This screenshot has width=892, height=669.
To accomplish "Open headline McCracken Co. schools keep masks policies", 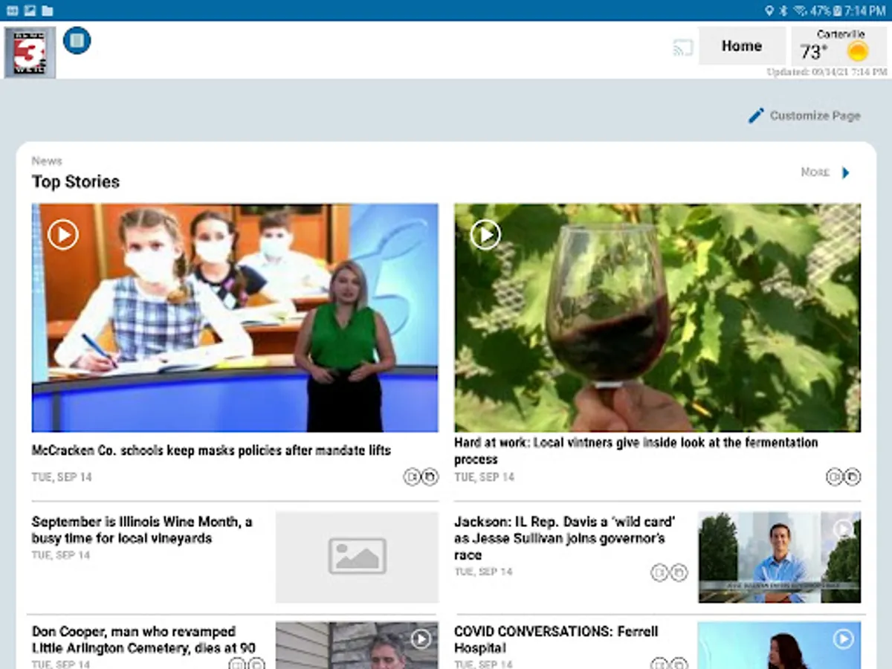I will [211, 450].
